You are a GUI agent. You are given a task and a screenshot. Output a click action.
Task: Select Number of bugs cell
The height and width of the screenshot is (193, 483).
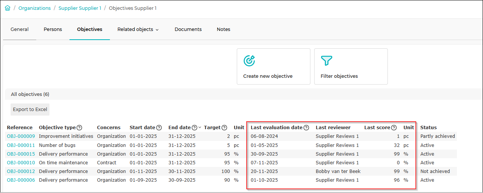[57, 145]
